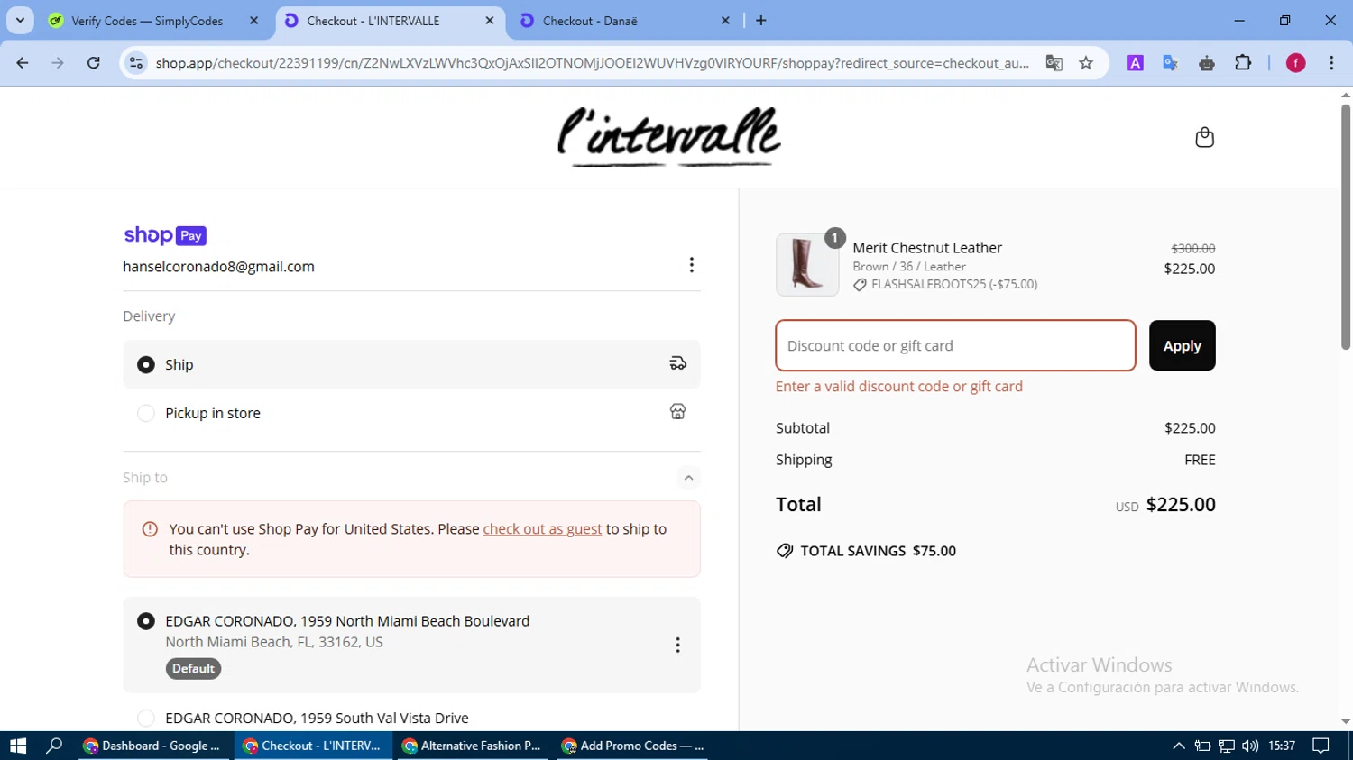1353x760 pixels.
Task: Open the Add Promo Codes taskbar window
Action: (631, 746)
